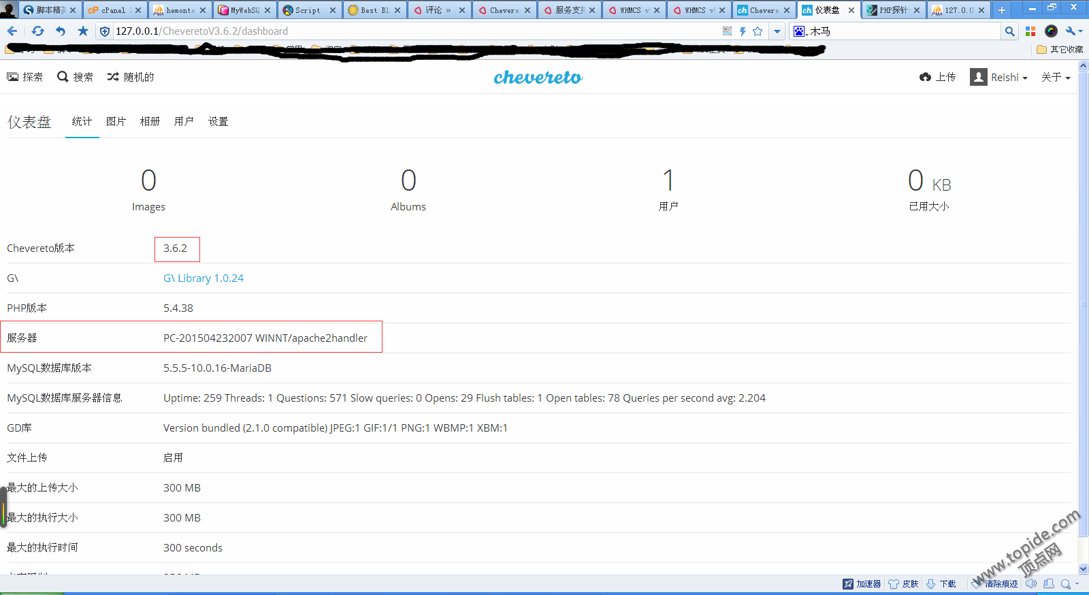Open the G\ Library 1.0.24 link
The width and height of the screenshot is (1089, 595).
[204, 278]
